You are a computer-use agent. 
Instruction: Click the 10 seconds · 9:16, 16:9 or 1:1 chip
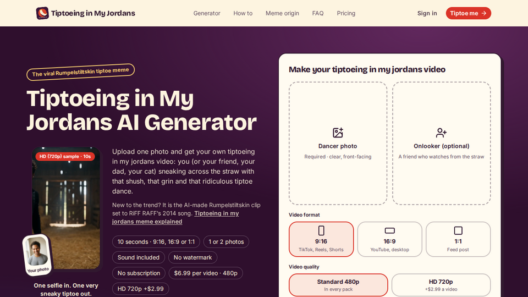click(156, 242)
